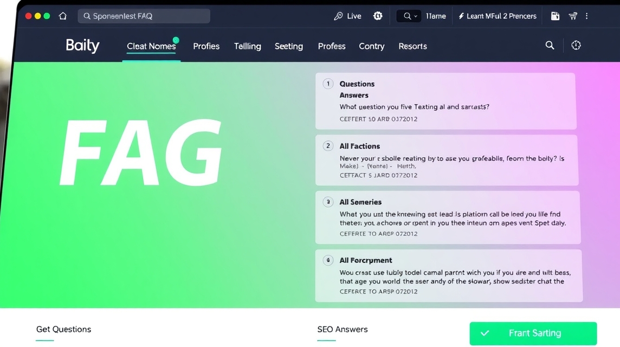Click the shopping cart icon
The width and height of the screenshot is (620, 347).
[573, 16]
